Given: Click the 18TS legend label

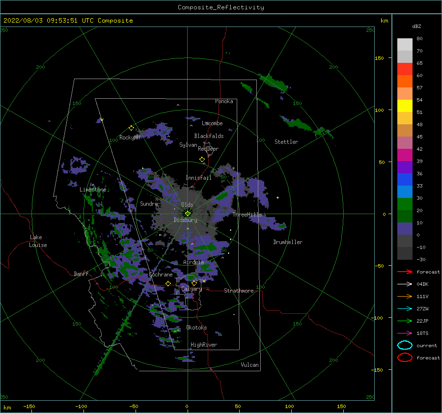Looking at the screenshot, I should 422,333.
